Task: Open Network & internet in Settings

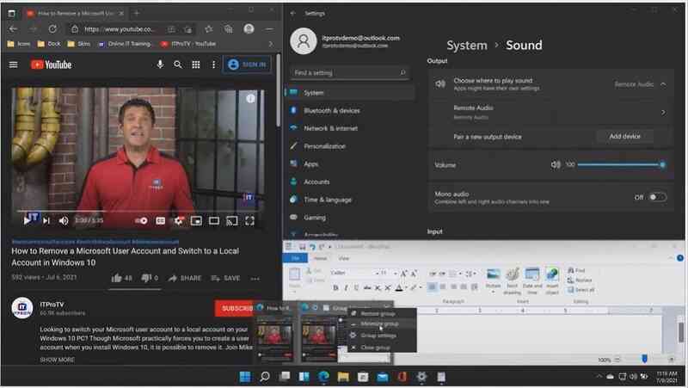Action: pyautogui.click(x=350, y=128)
